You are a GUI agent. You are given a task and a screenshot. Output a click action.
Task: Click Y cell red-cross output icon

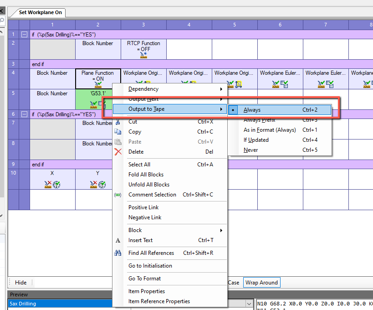click(x=93, y=185)
